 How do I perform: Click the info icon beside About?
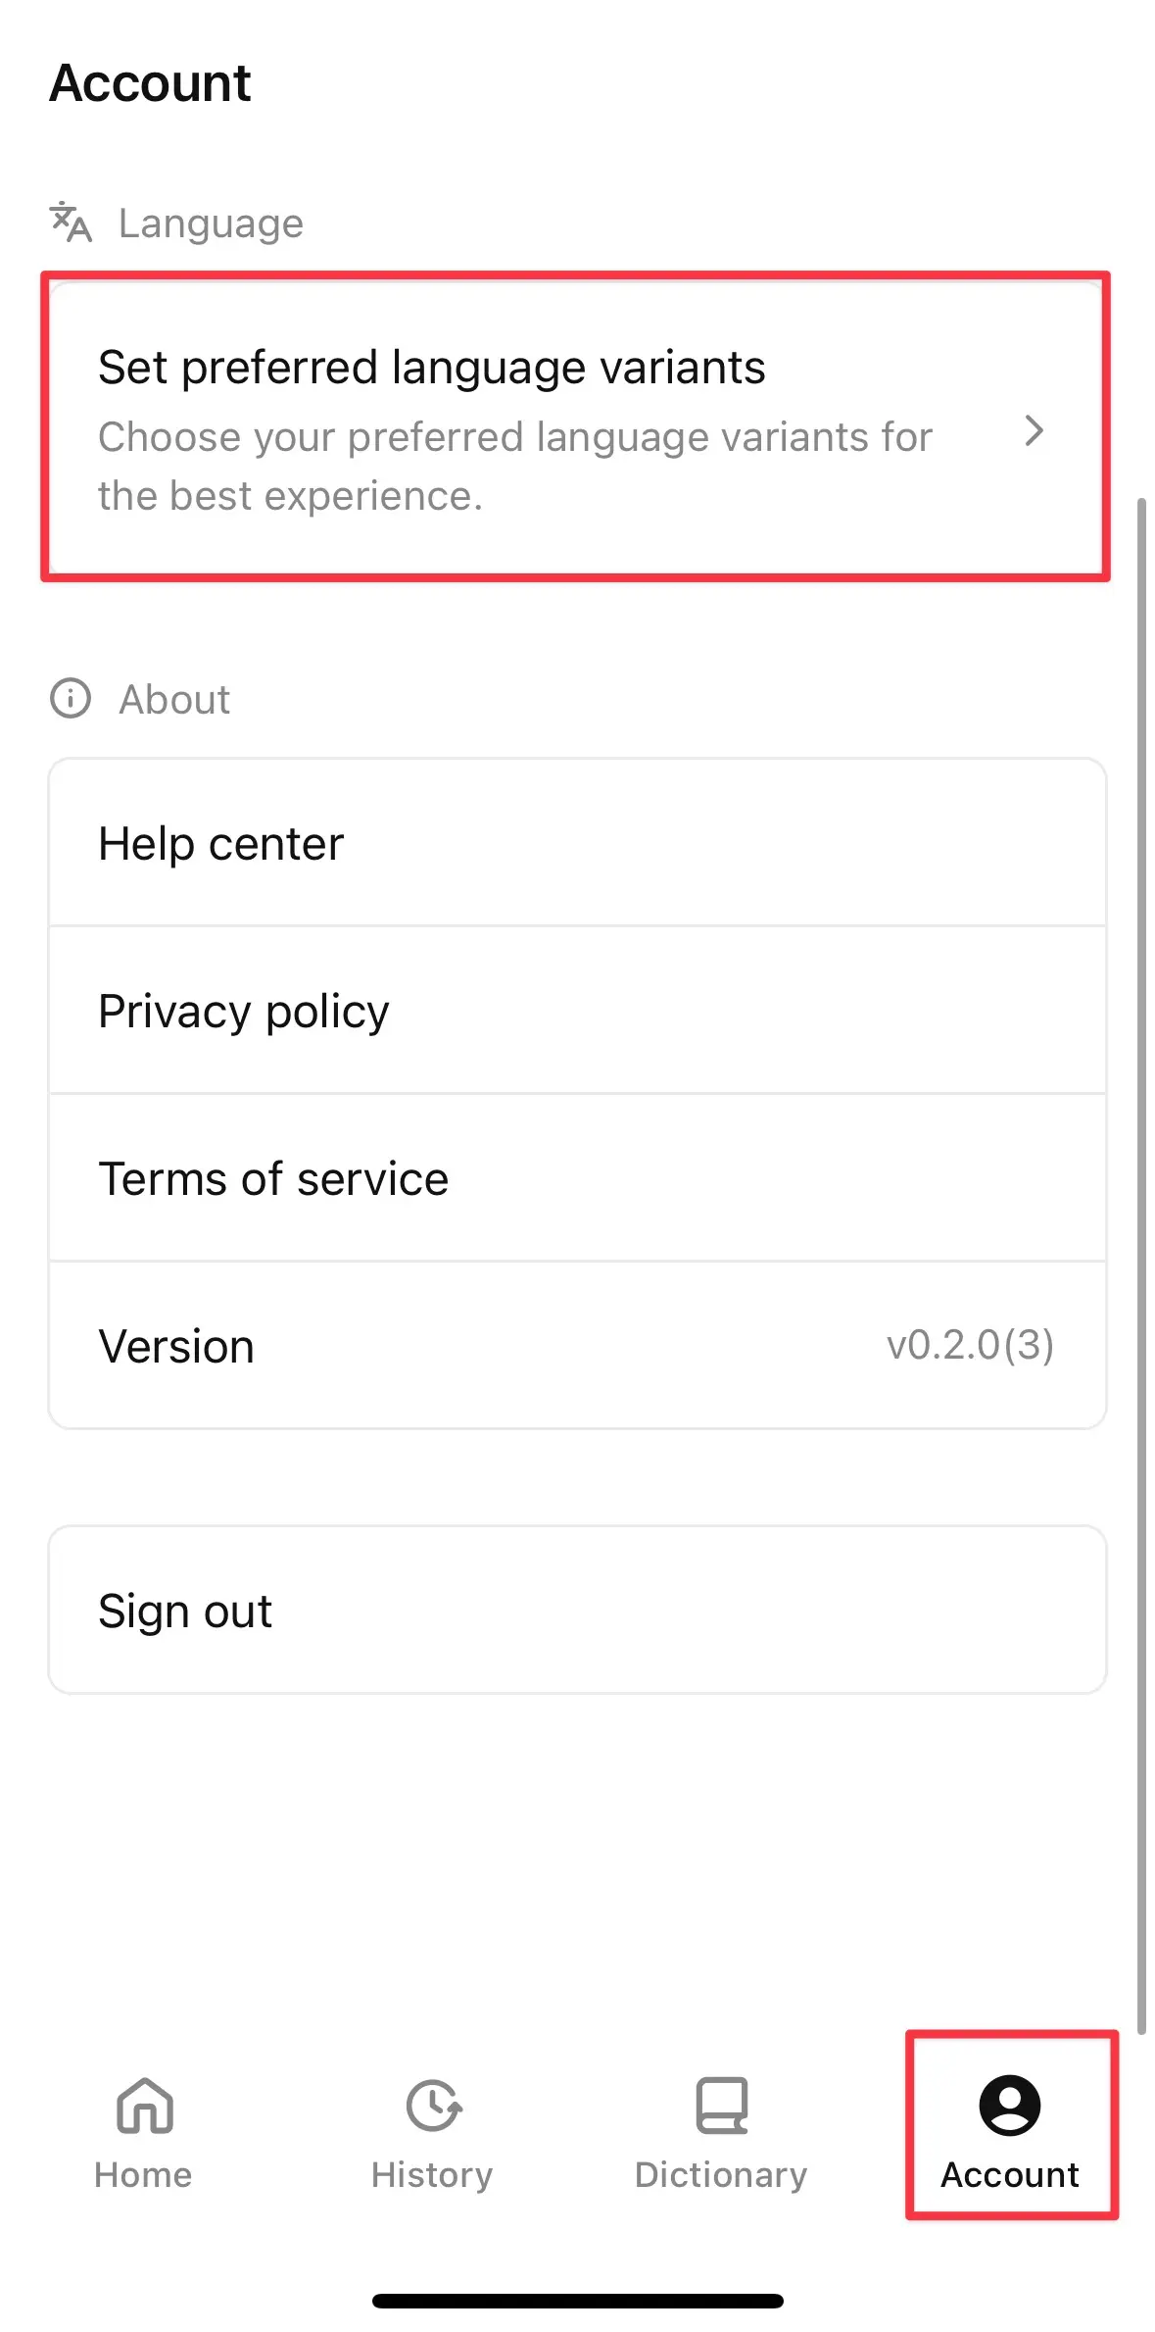pos(71,699)
